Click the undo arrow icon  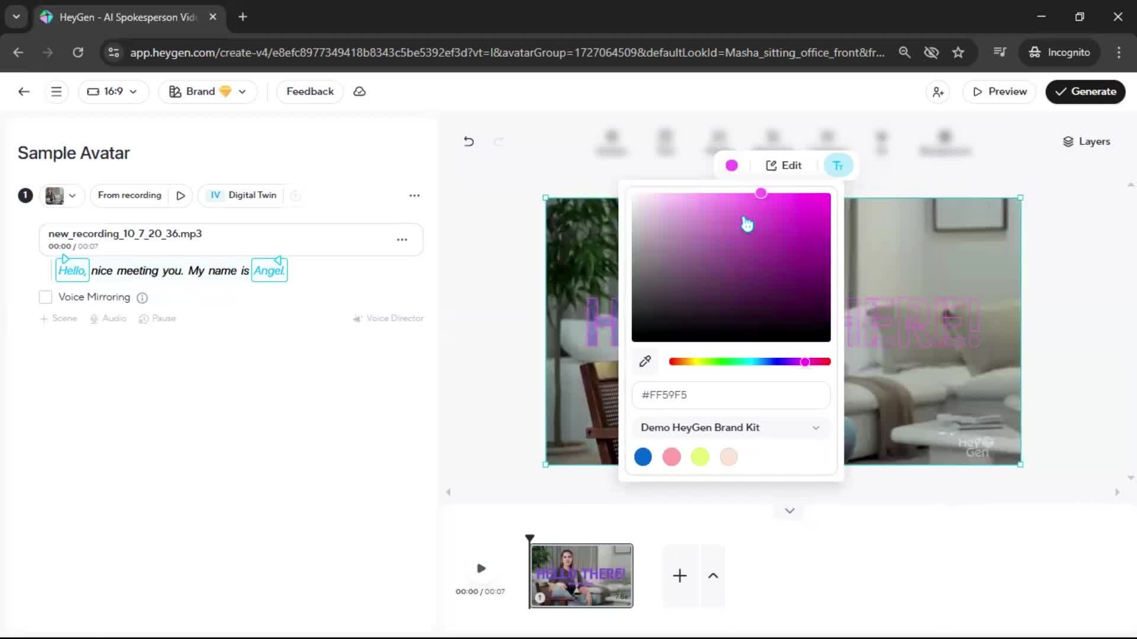tap(468, 141)
